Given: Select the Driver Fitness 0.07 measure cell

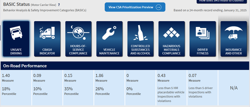Looking at the screenshot, I should pos(202,78).
